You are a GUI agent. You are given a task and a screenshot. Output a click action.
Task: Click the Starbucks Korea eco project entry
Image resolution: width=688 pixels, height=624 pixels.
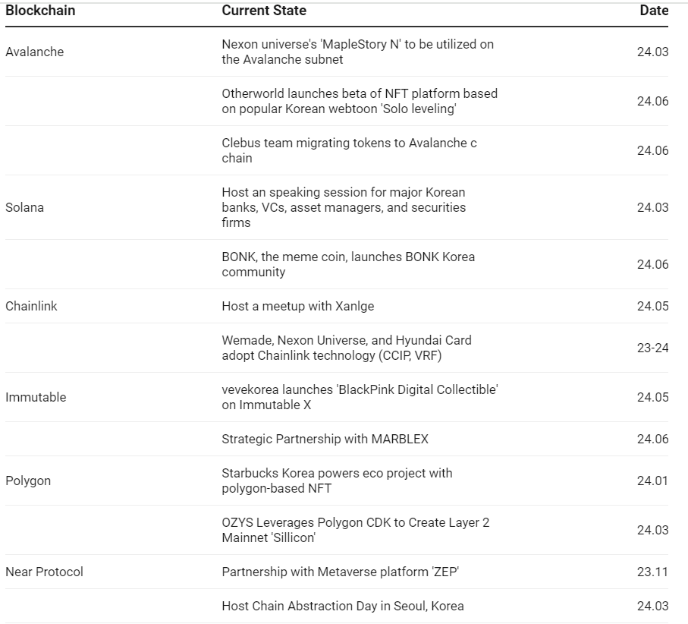click(337, 481)
